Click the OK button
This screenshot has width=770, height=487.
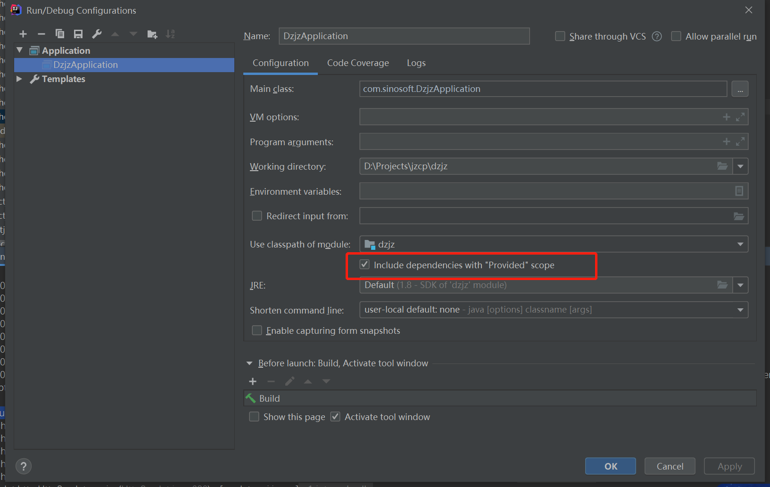610,466
